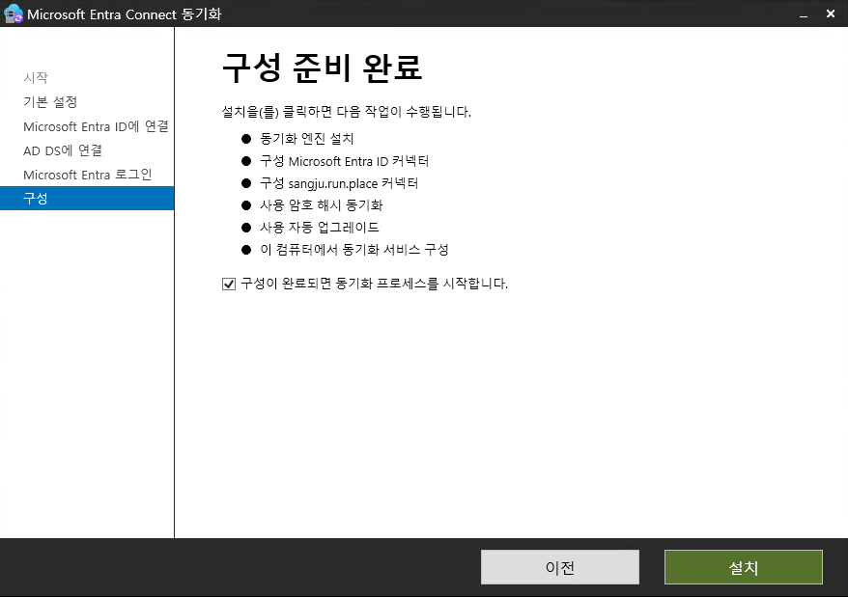Click the 설치 (Install) button

coord(743,567)
